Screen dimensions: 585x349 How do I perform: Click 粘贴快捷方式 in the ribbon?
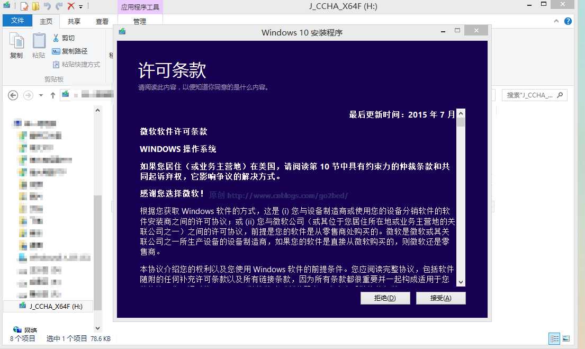[x=76, y=65]
